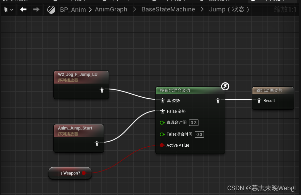
Task: Open the bookmarks dropdown in graph toolbar
Action: [8, 10]
